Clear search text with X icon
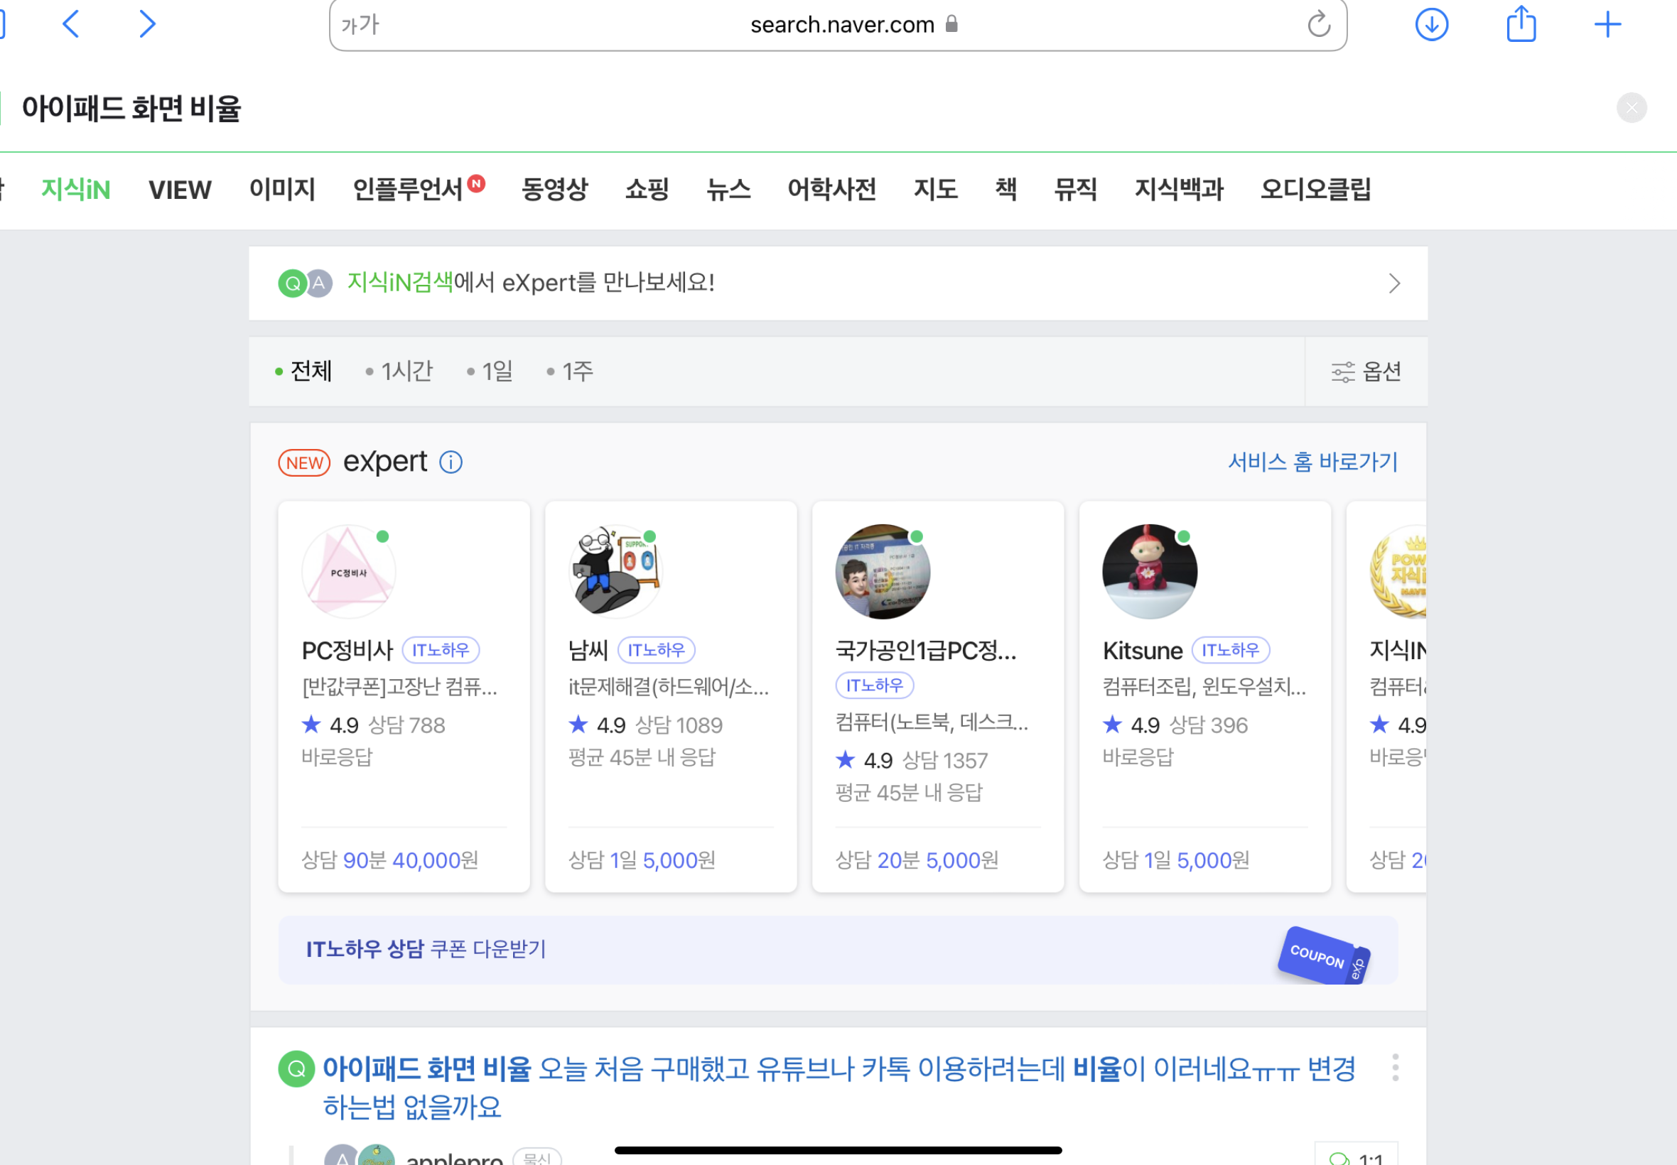 click(x=1631, y=108)
